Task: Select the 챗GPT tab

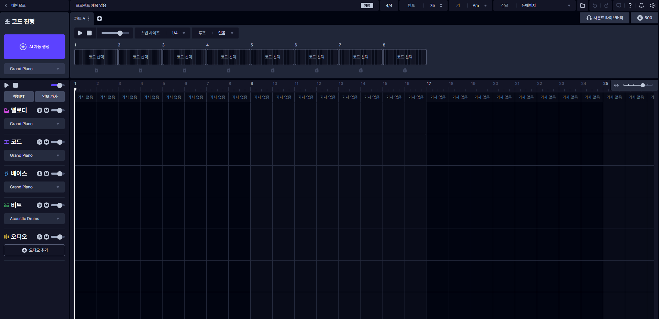Action: 19,97
